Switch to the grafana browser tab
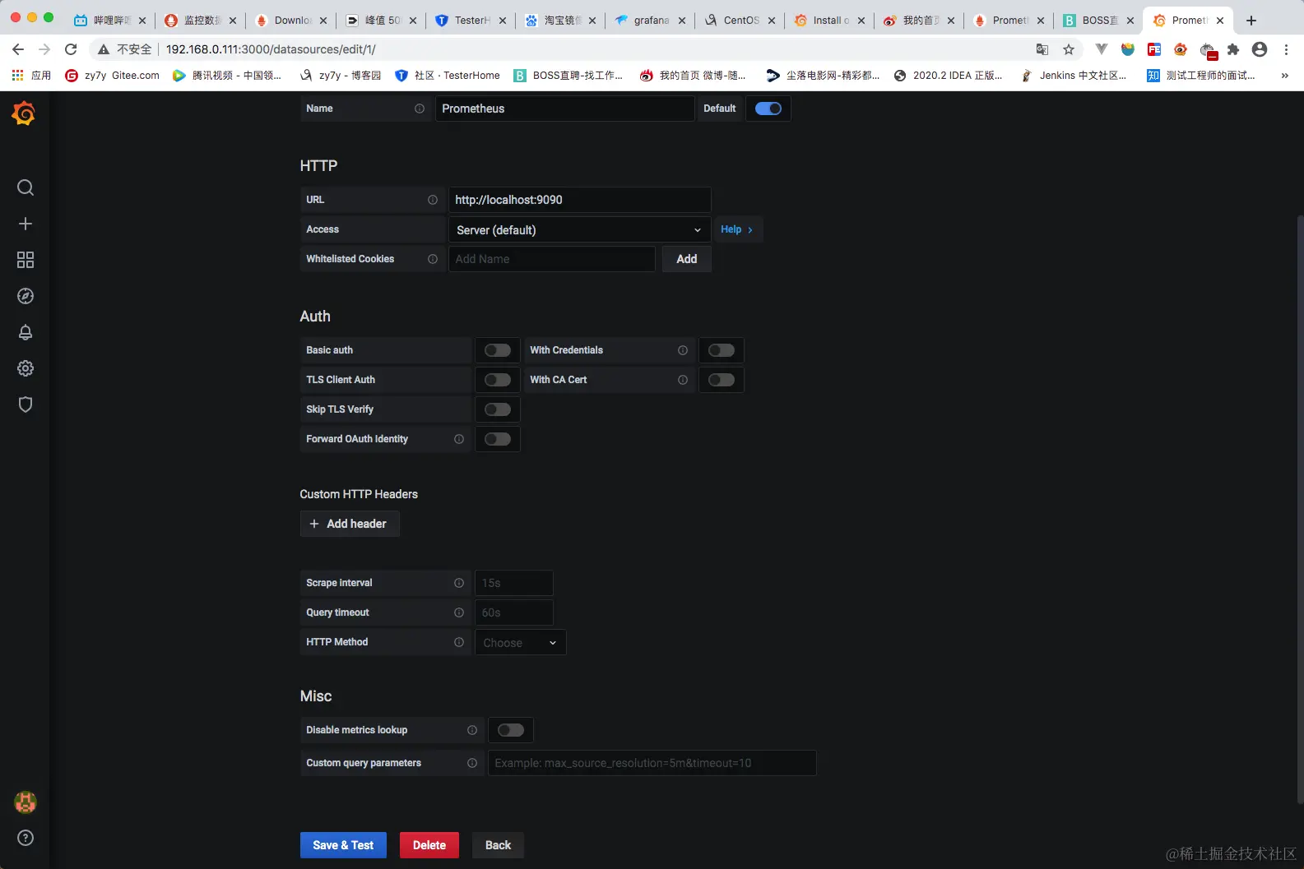Image resolution: width=1304 pixels, height=869 pixels. click(650, 21)
